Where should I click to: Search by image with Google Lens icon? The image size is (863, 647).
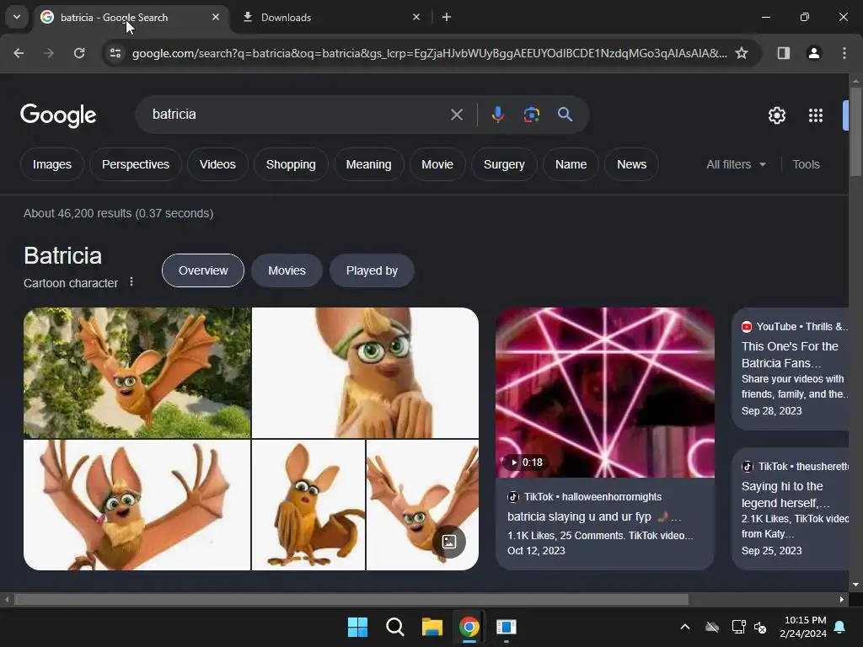click(531, 115)
